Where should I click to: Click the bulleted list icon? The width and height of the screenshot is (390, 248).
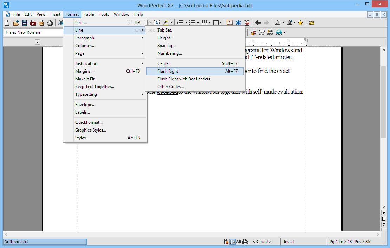[192, 23]
